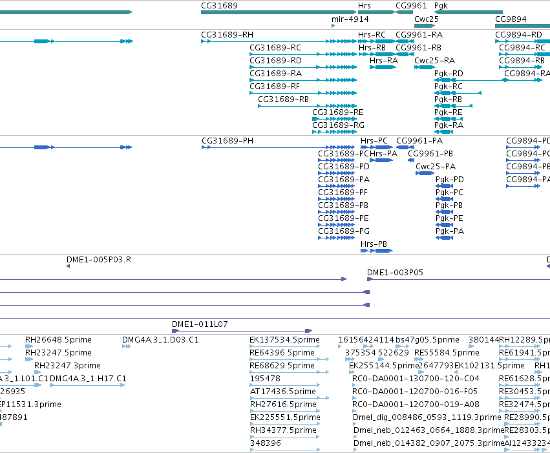Click the RH23247.5prime EST label
This screenshot has height=453, width=550.
click(x=58, y=353)
